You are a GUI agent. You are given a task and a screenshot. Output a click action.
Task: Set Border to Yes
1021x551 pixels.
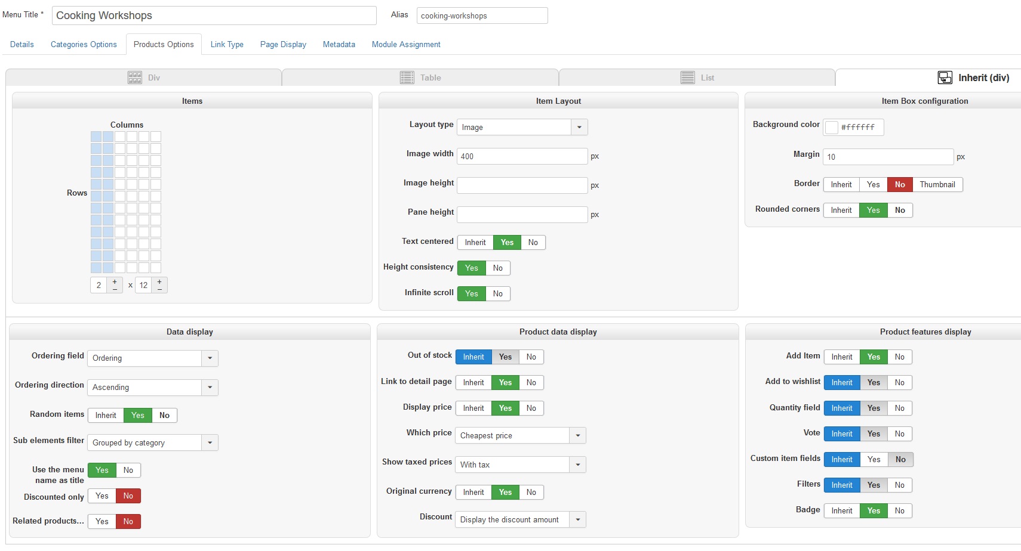(874, 184)
